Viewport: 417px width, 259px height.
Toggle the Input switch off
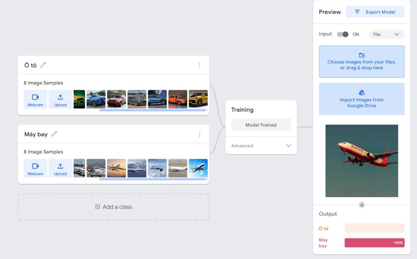click(x=342, y=34)
